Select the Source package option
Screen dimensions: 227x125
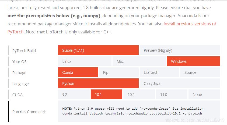click(x=200, y=72)
